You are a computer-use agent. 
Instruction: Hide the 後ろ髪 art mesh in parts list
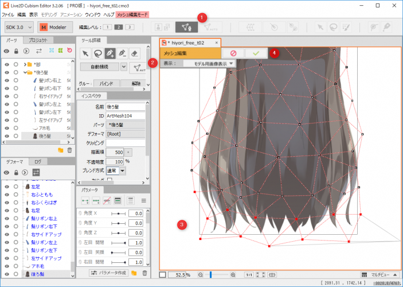pyautogui.click(x=7, y=137)
